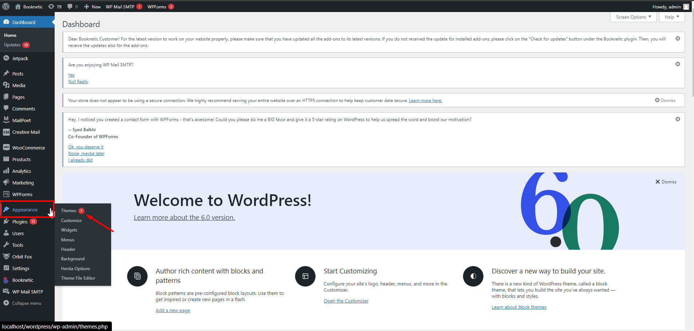This screenshot has height=331, width=694.
Task: Open the 19 pending updates icon
Action: [x=51, y=7]
